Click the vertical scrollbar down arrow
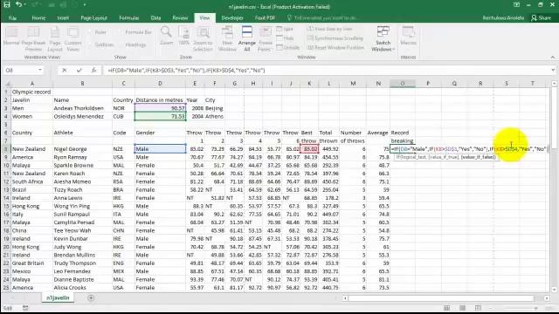Screen dimensions: 559x314 point(554,290)
